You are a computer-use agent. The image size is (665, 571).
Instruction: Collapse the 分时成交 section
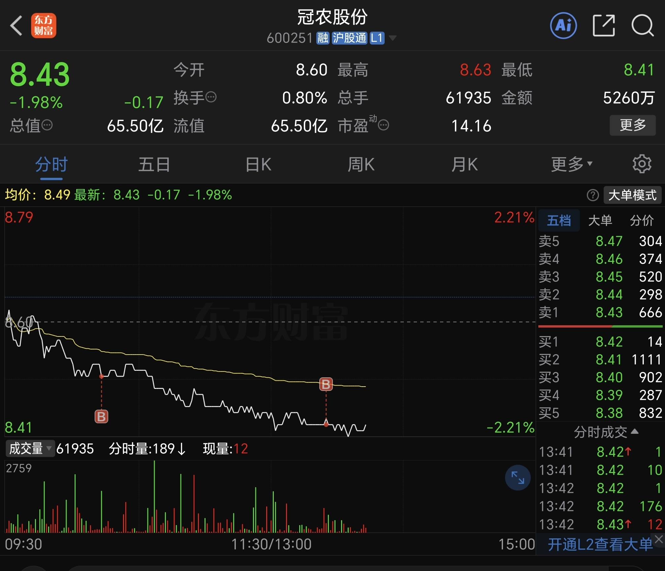click(x=606, y=432)
